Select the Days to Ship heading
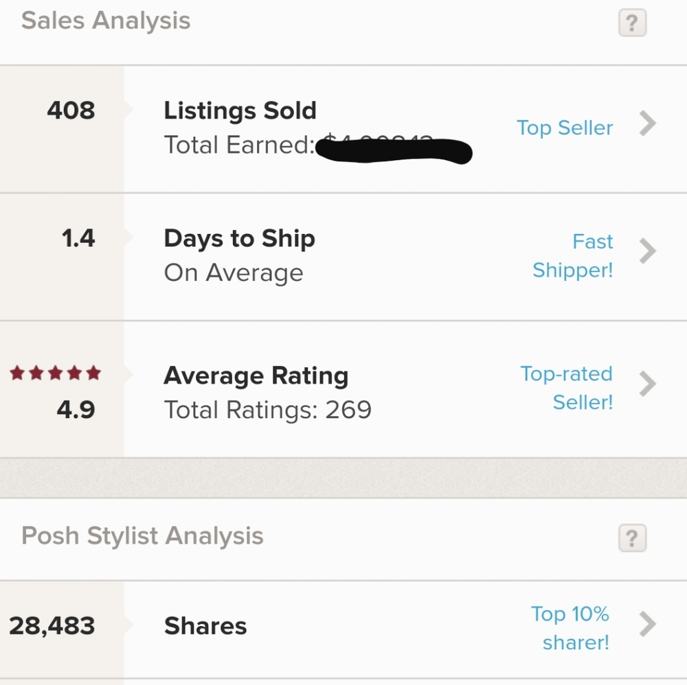Viewport: 687px width, 685px height. (239, 239)
